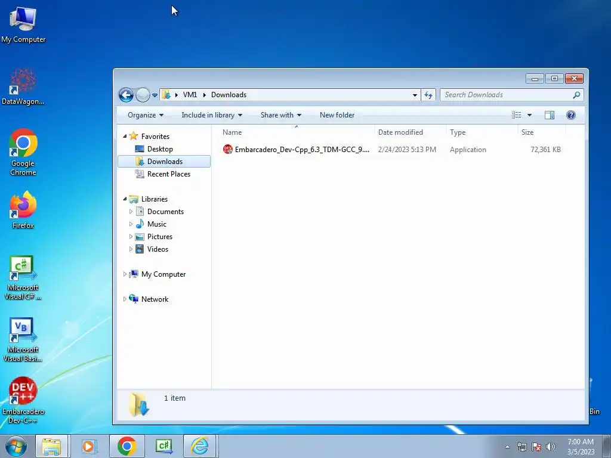The width and height of the screenshot is (611, 458).
Task: Collapse the Libraries tree section
Action: coord(125,199)
